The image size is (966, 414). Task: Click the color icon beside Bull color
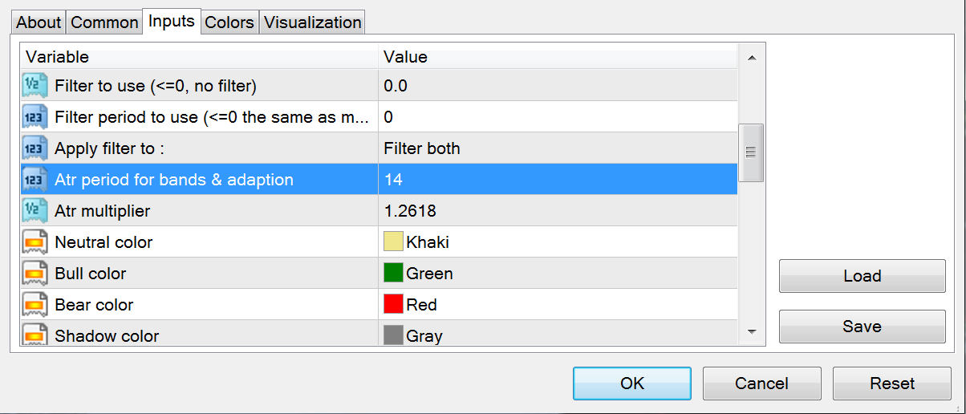tap(35, 274)
